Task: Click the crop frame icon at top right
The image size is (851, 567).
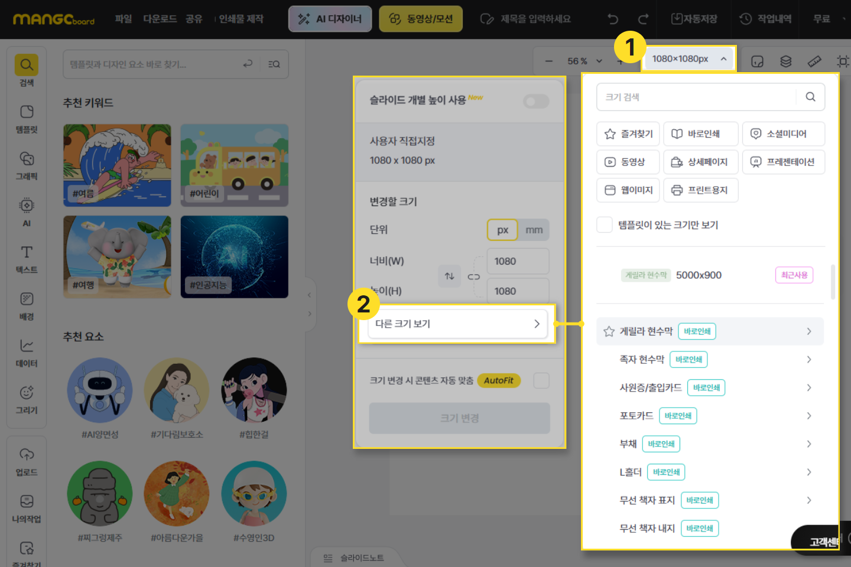Action: [x=843, y=61]
